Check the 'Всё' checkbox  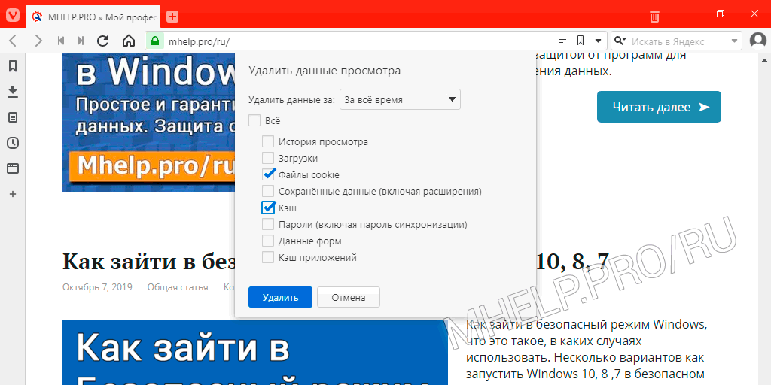coord(254,121)
